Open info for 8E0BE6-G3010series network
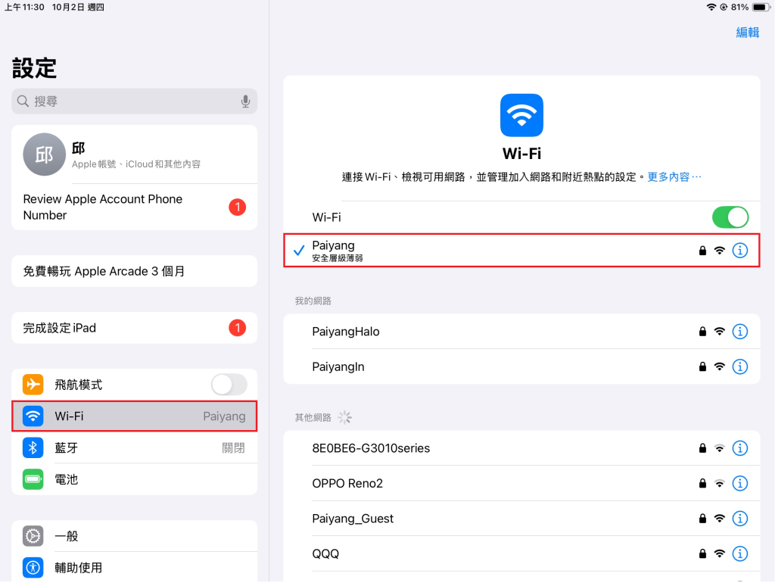Image resolution: width=775 pixels, height=583 pixels. pos(740,448)
